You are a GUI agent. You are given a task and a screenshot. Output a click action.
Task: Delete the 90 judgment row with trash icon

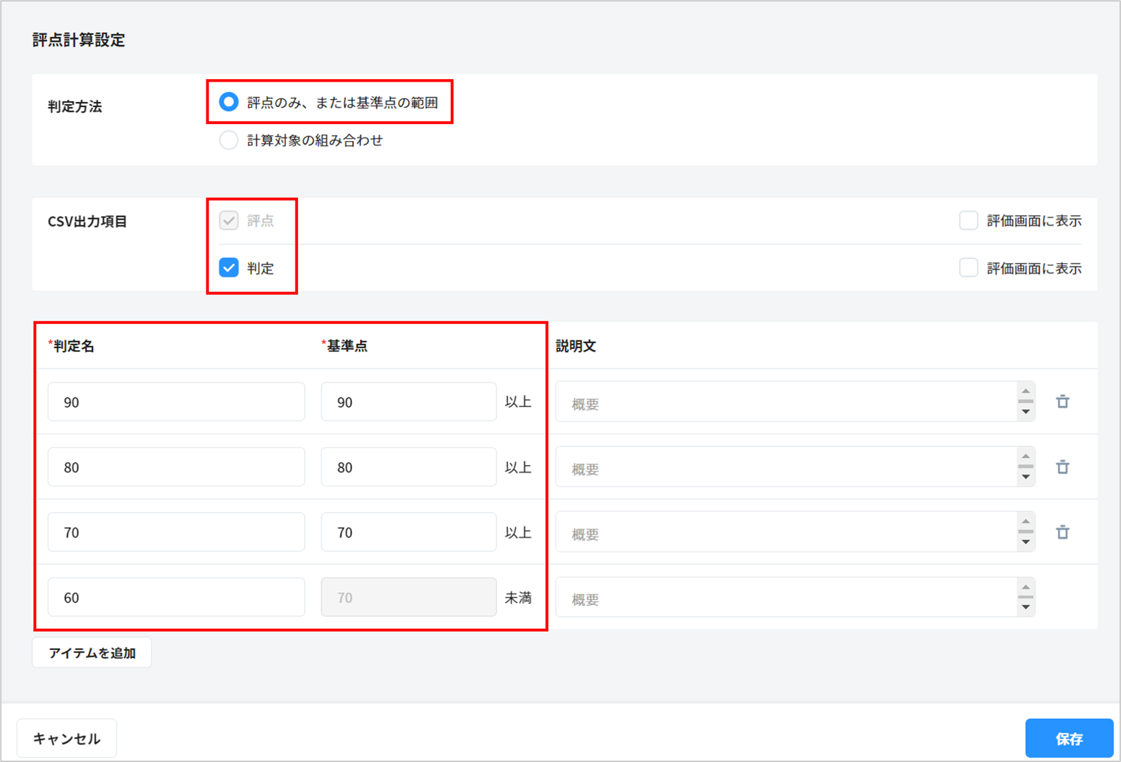pos(1062,402)
